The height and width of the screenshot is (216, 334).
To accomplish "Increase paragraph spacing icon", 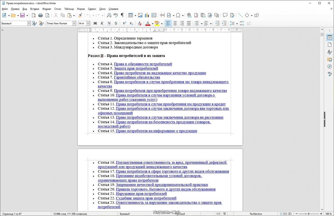I will click(242, 23).
